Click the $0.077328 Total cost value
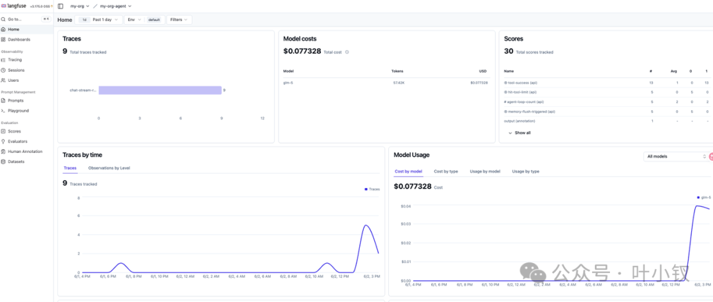Screen dimensions: 713x302 pyautogui.click(x=302, y=51)
